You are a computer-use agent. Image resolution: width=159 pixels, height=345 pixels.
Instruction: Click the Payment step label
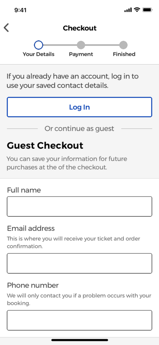[81, 54]
